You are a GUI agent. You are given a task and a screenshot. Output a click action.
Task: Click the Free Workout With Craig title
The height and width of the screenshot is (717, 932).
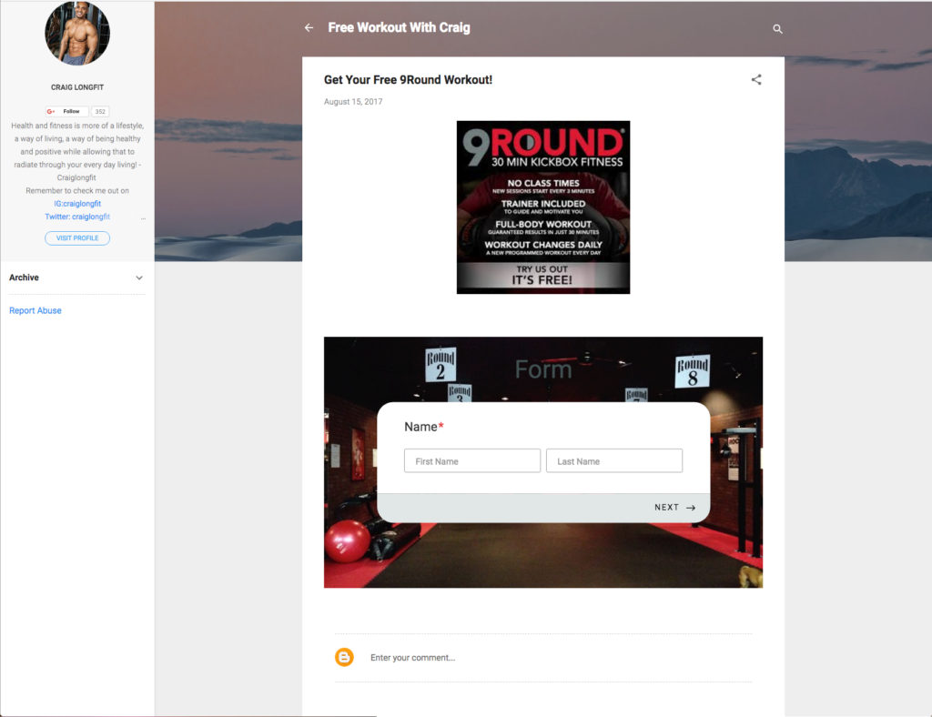[x=399, y=28]
